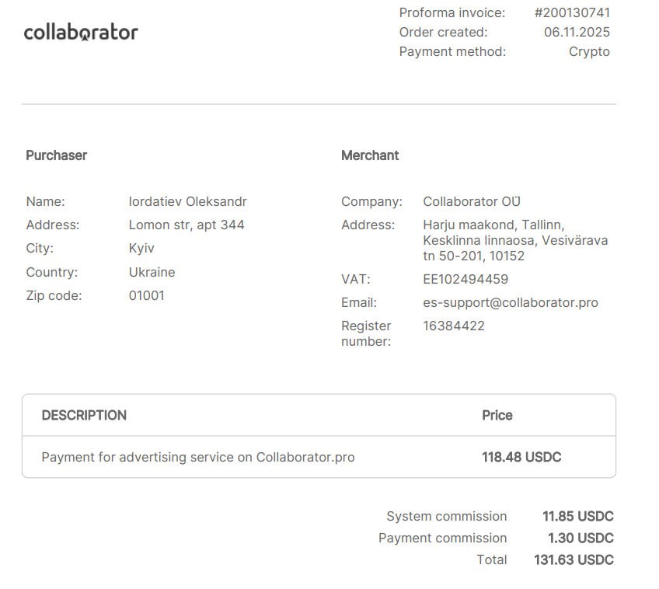
Task: Click the Merchant section heading
Action: tap(370, 155)
